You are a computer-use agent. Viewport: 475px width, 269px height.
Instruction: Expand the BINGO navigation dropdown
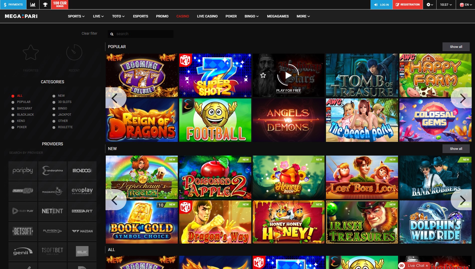click(251, 16)
